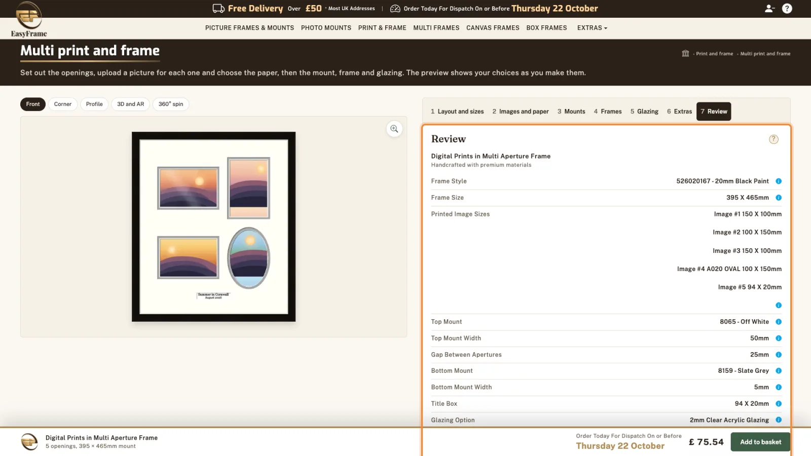Go to step 6 Extras

pos(679,111)
